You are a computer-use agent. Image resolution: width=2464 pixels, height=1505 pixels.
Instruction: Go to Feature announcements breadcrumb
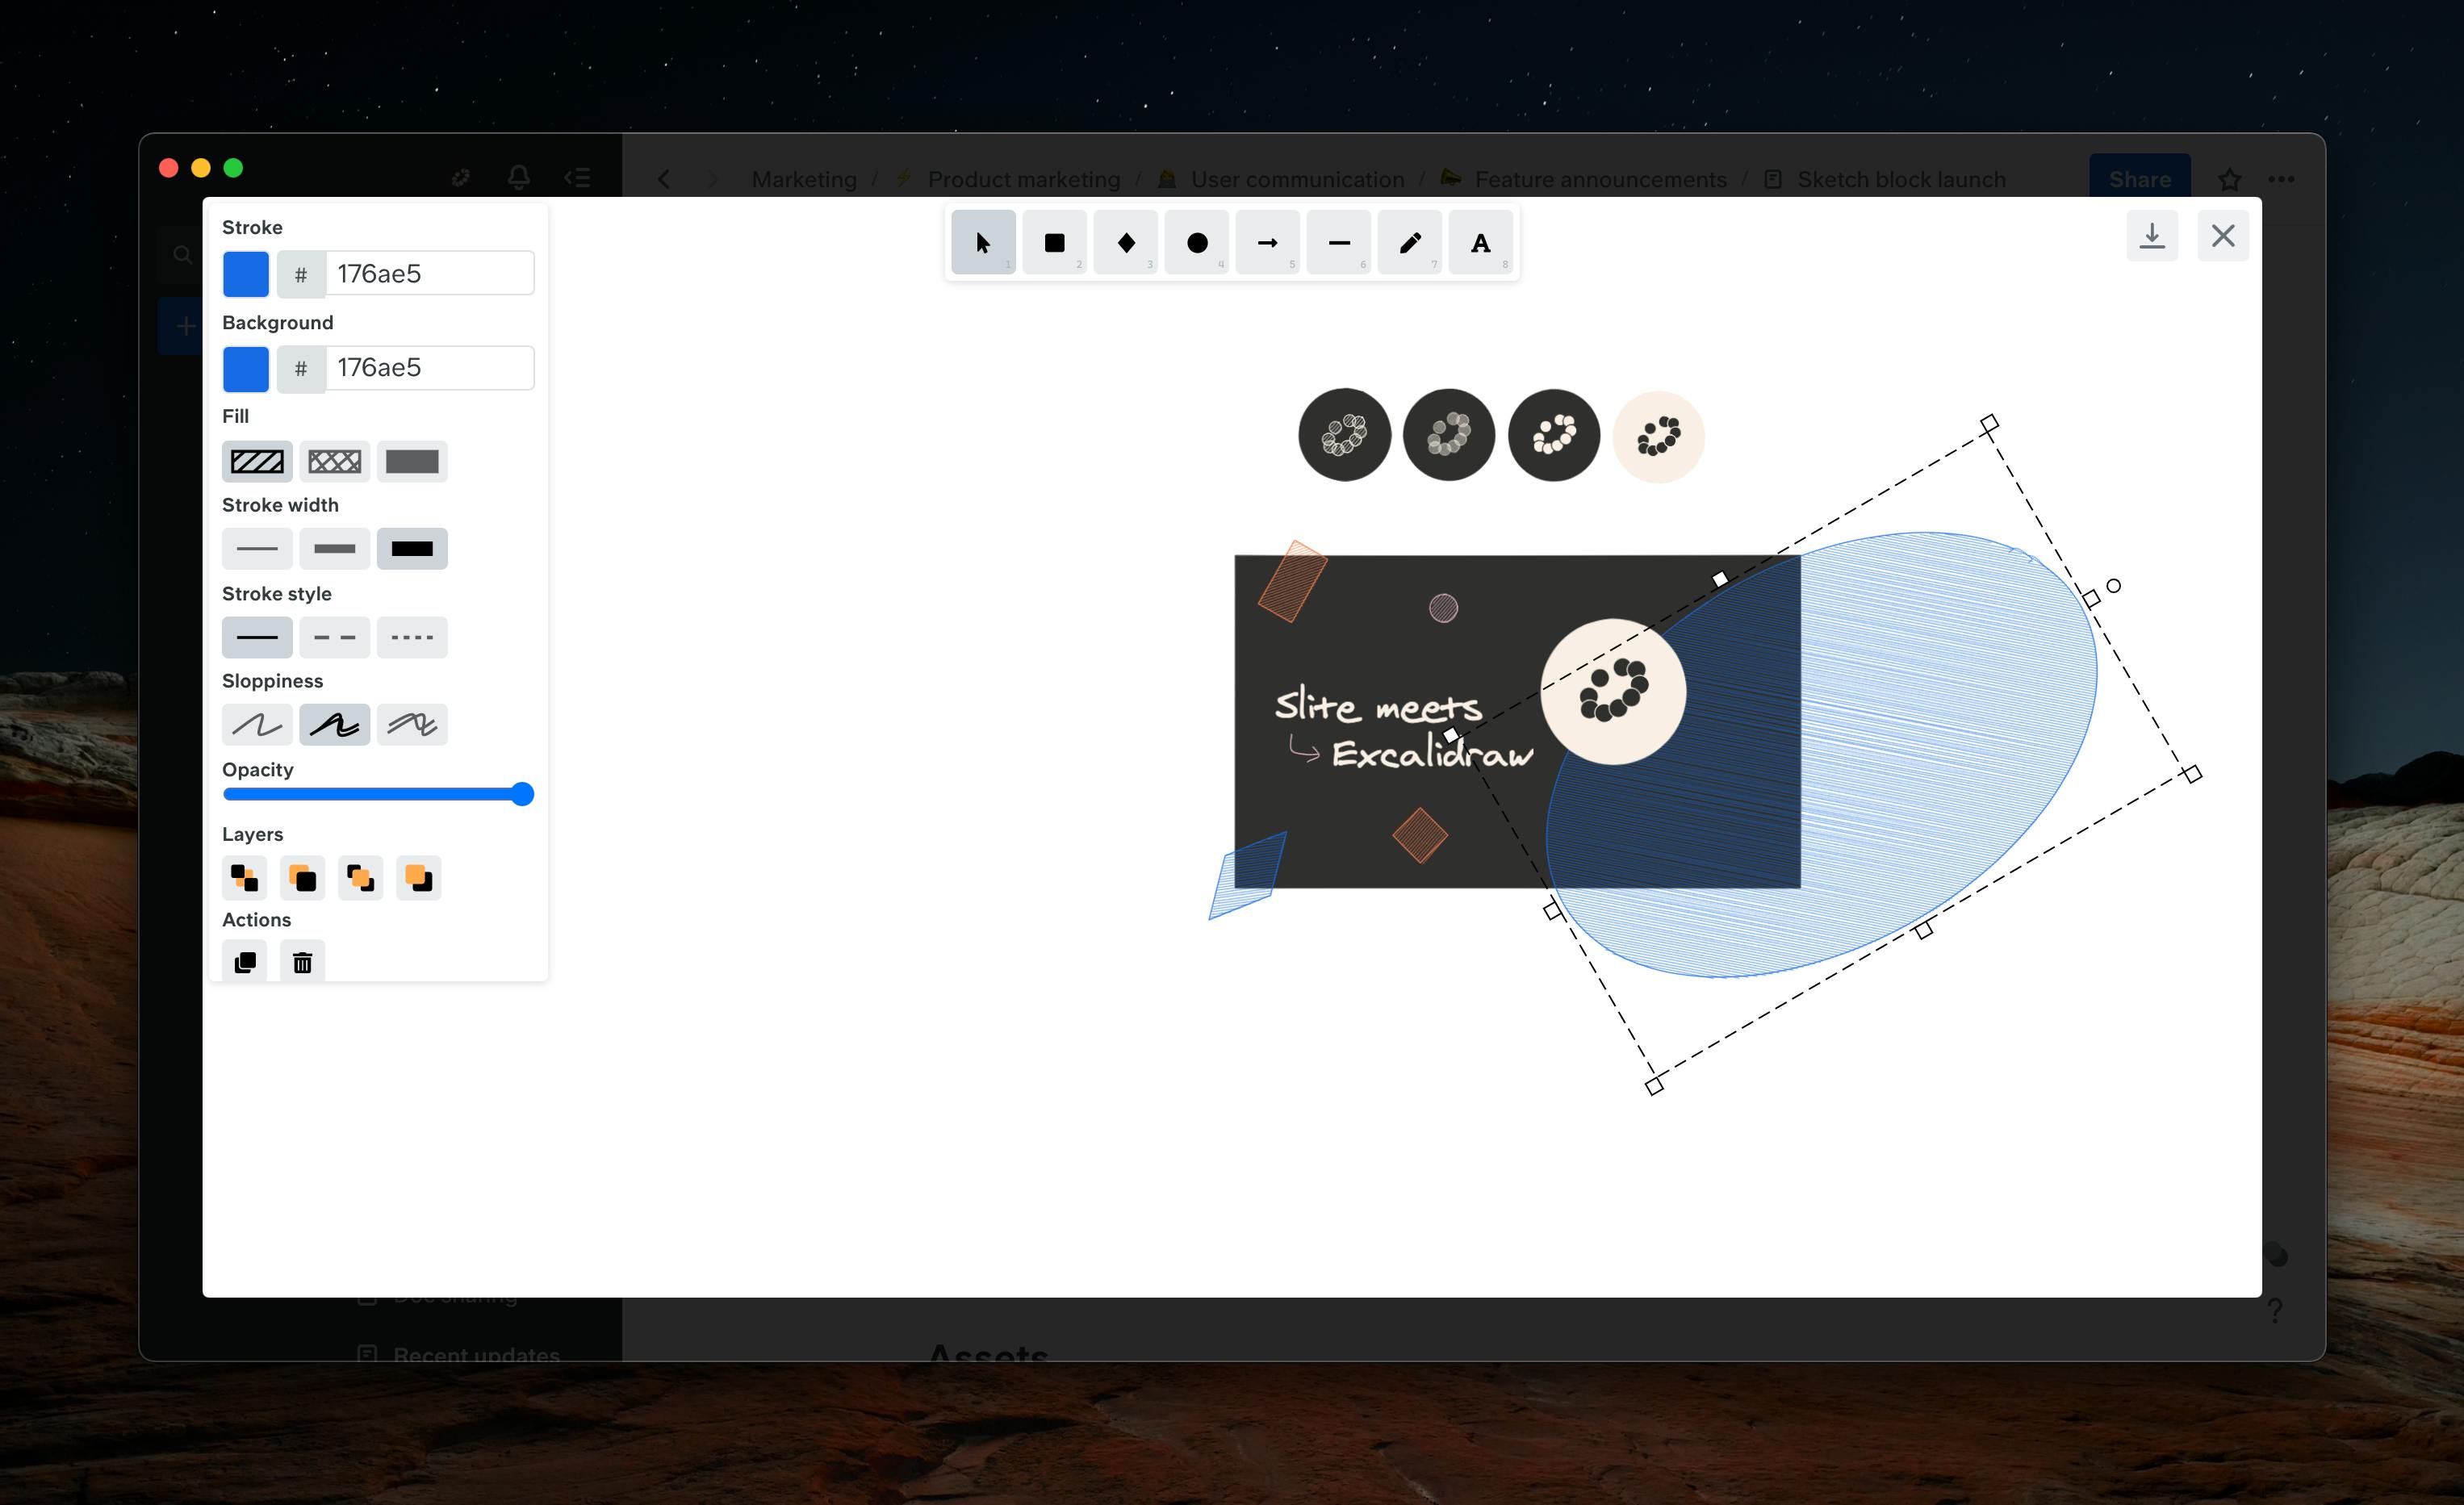coord(1600,179)
